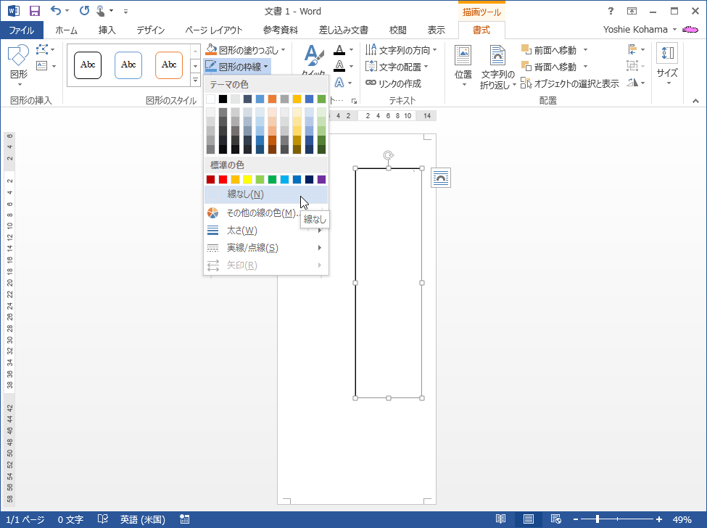Click the edit shape points icon
The height and width of the screenshot is (528, 707).
pyautogui.click(x=42, y=49)
